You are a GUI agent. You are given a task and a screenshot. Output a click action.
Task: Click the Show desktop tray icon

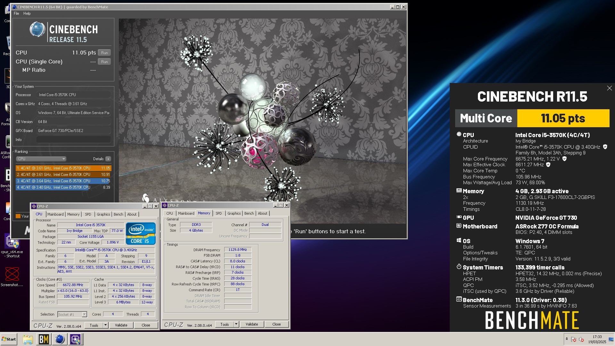[611, 339]
